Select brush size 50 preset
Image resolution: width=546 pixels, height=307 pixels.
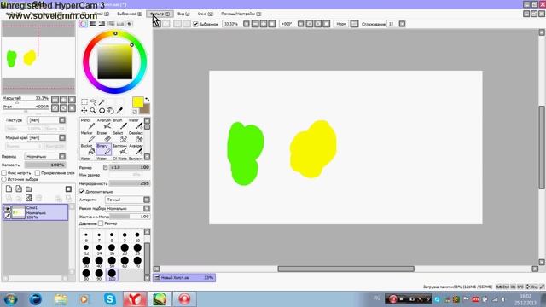pos(112,262)
